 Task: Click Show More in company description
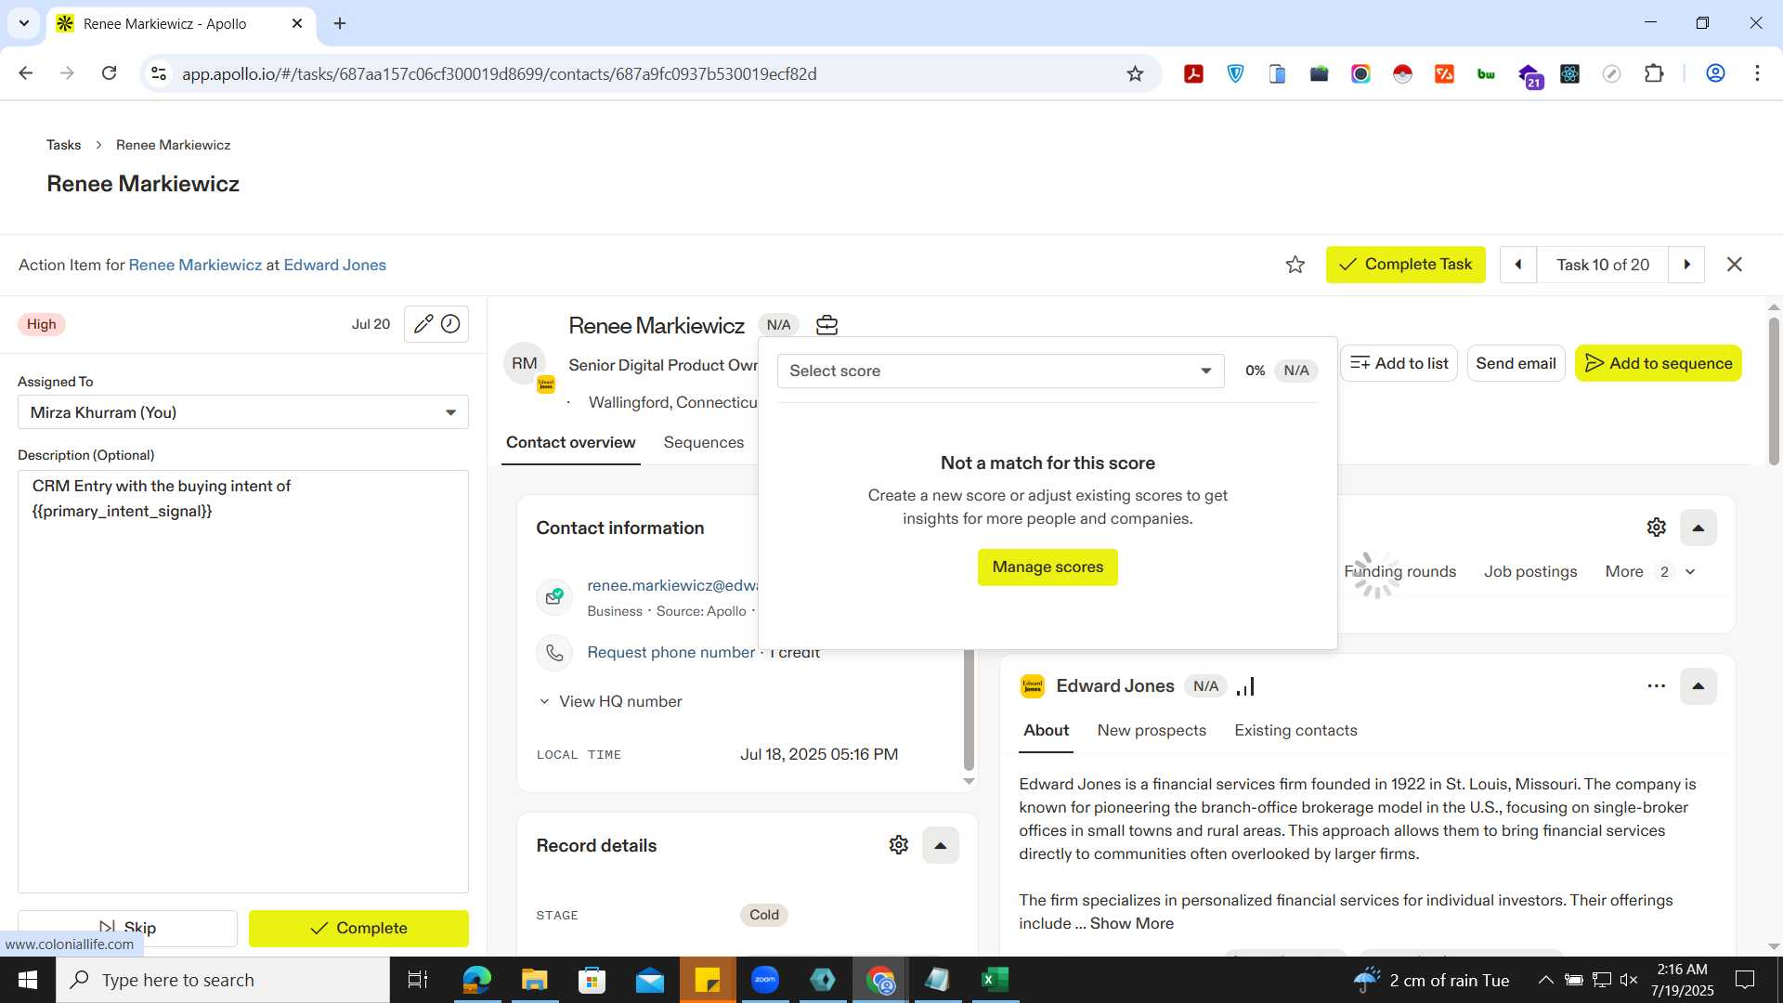[1131, 924]
